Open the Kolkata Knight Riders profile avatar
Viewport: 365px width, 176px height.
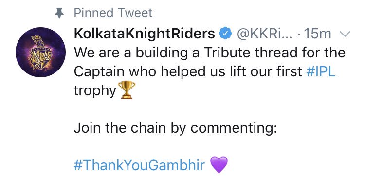(41, 52)
